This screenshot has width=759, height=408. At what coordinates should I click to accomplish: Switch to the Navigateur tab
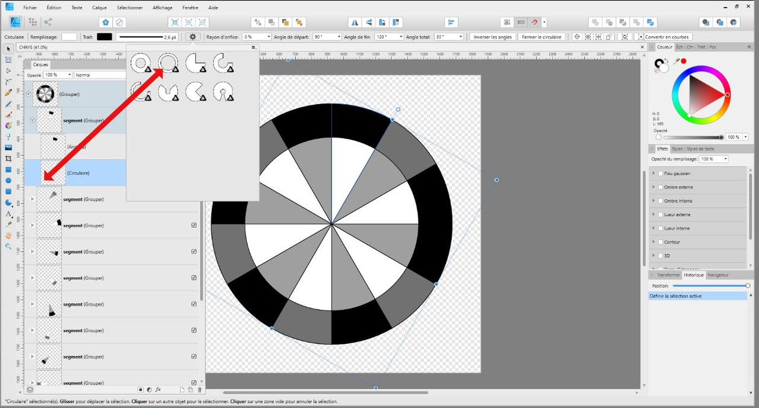(x=718, y=275)
